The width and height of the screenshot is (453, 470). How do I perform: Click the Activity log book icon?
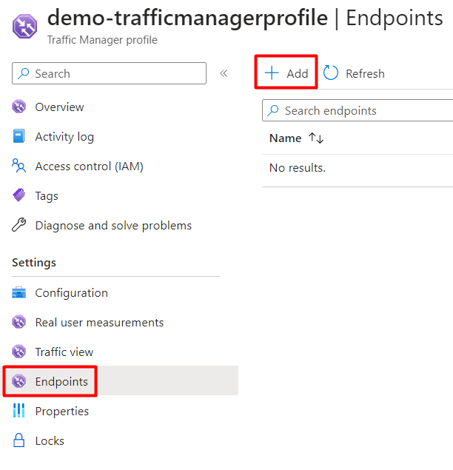point(19,136)
